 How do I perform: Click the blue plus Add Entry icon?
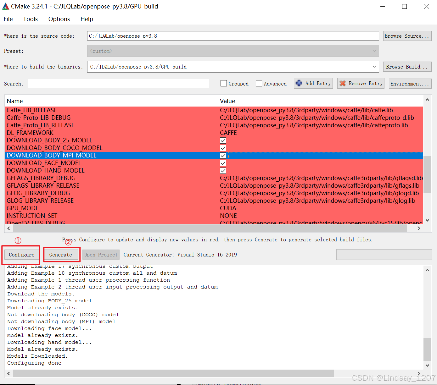[x=299, y=83]
